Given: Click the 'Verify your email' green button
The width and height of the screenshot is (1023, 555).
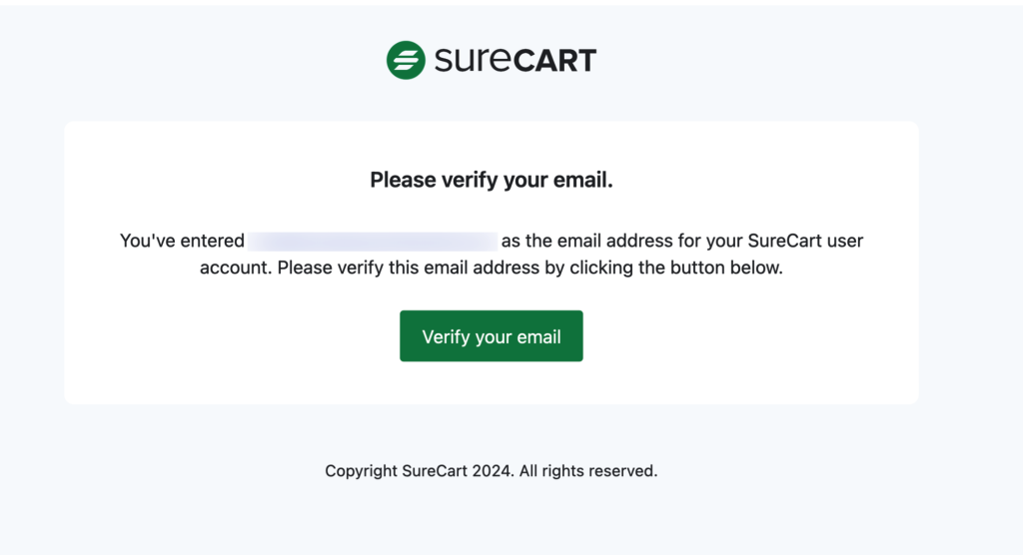Looking at the screenshot, I should [492, 335].
